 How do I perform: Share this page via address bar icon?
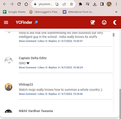64,4
